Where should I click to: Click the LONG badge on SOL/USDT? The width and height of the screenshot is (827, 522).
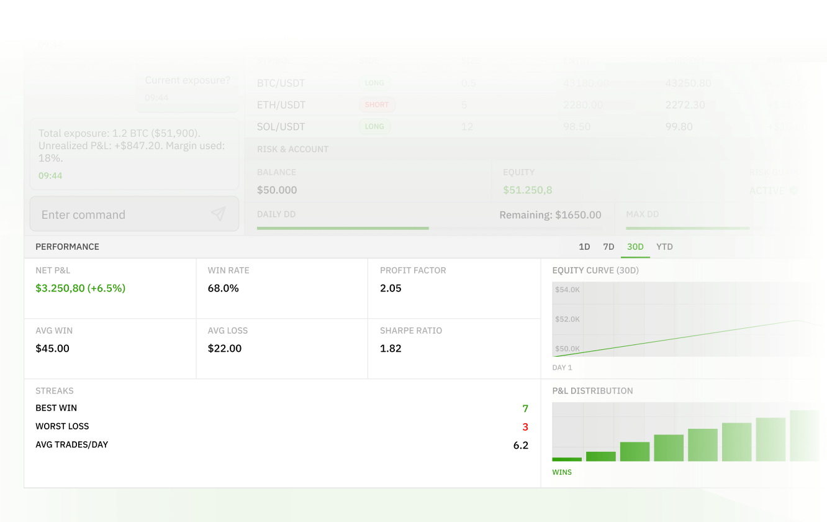click(x=374, y=126)
